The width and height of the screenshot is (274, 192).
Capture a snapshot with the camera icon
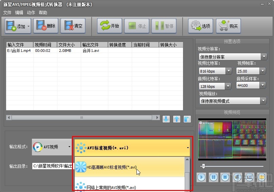(249, 177)
